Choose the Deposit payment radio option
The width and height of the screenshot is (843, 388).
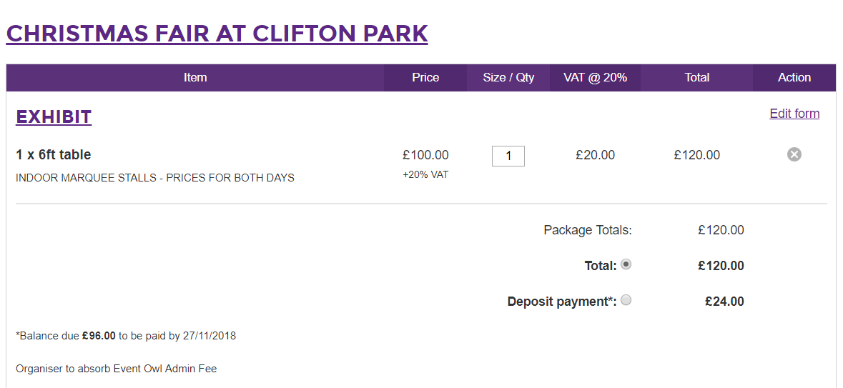click(x=626, y=300)
